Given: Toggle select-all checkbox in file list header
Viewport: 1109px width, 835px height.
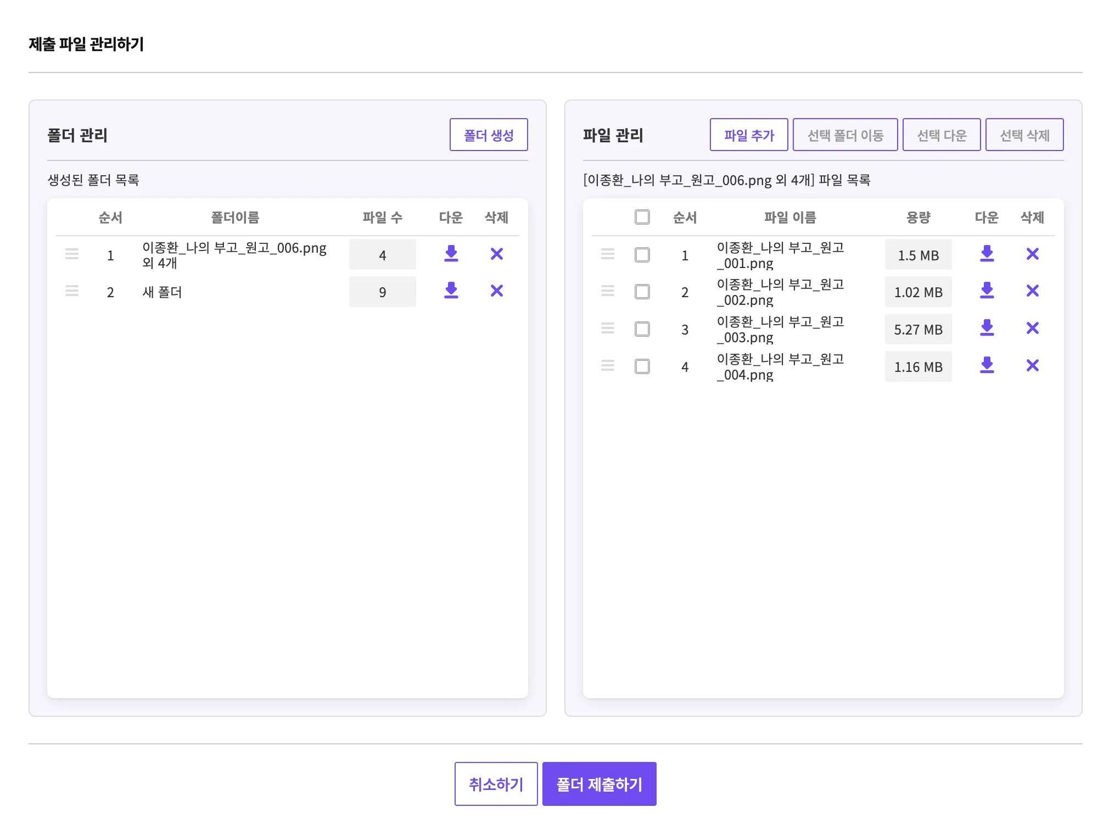Looking at the screenshot, I should point(642,217).
